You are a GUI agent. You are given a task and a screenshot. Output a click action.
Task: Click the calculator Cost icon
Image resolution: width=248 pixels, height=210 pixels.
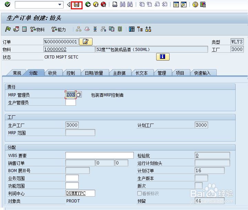click(24, 29)
